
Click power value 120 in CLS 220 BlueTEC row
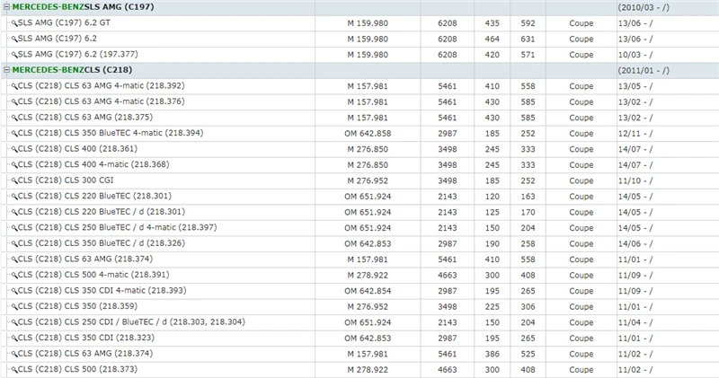click(x=492, y=196)
